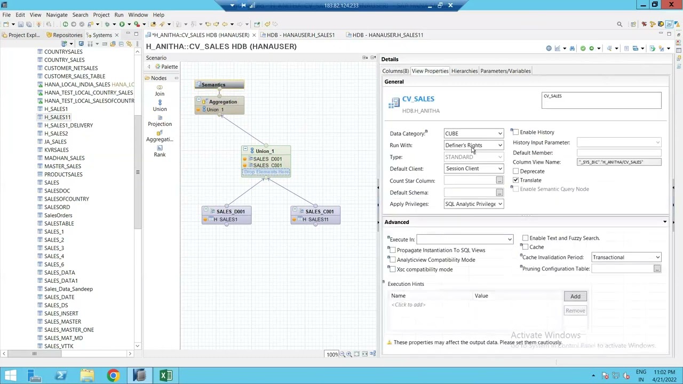Click the Remove execution hint button
This screenshot has height=384, width=683.
[x=575, y=311]
